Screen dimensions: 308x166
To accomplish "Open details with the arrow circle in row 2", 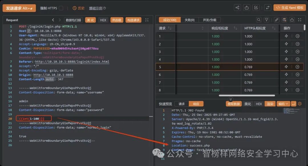I will tap(297, 44).
